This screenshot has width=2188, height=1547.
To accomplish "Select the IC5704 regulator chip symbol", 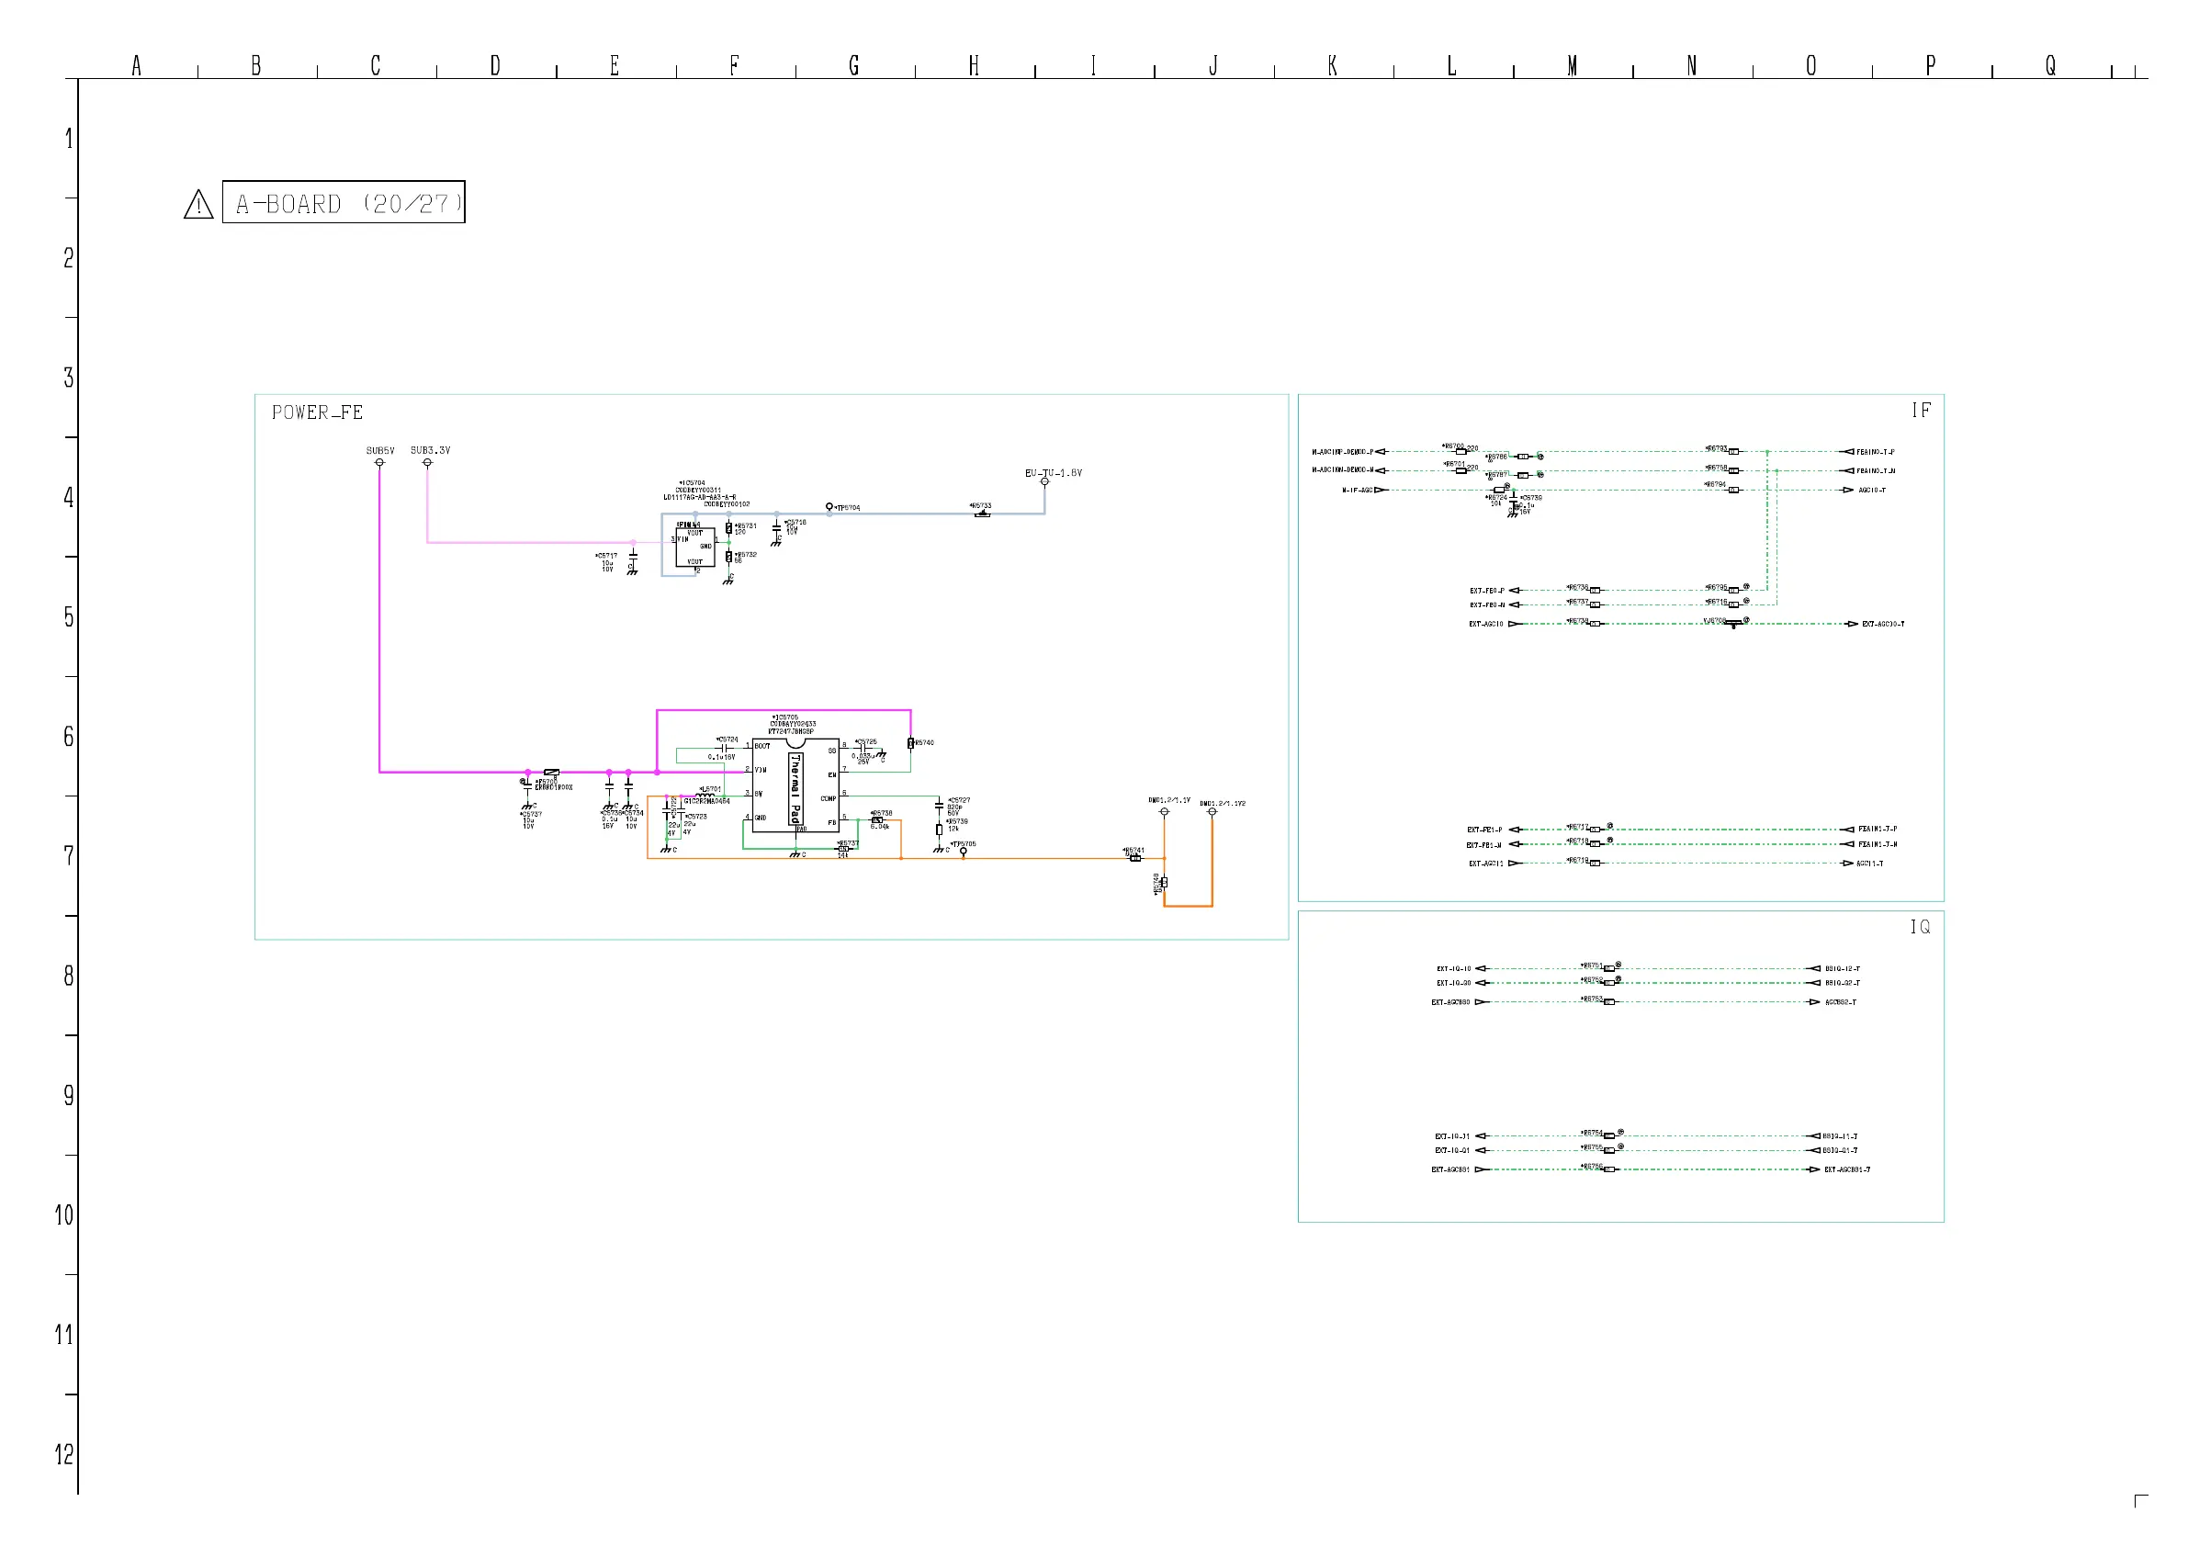I will (x=694, y=548).
